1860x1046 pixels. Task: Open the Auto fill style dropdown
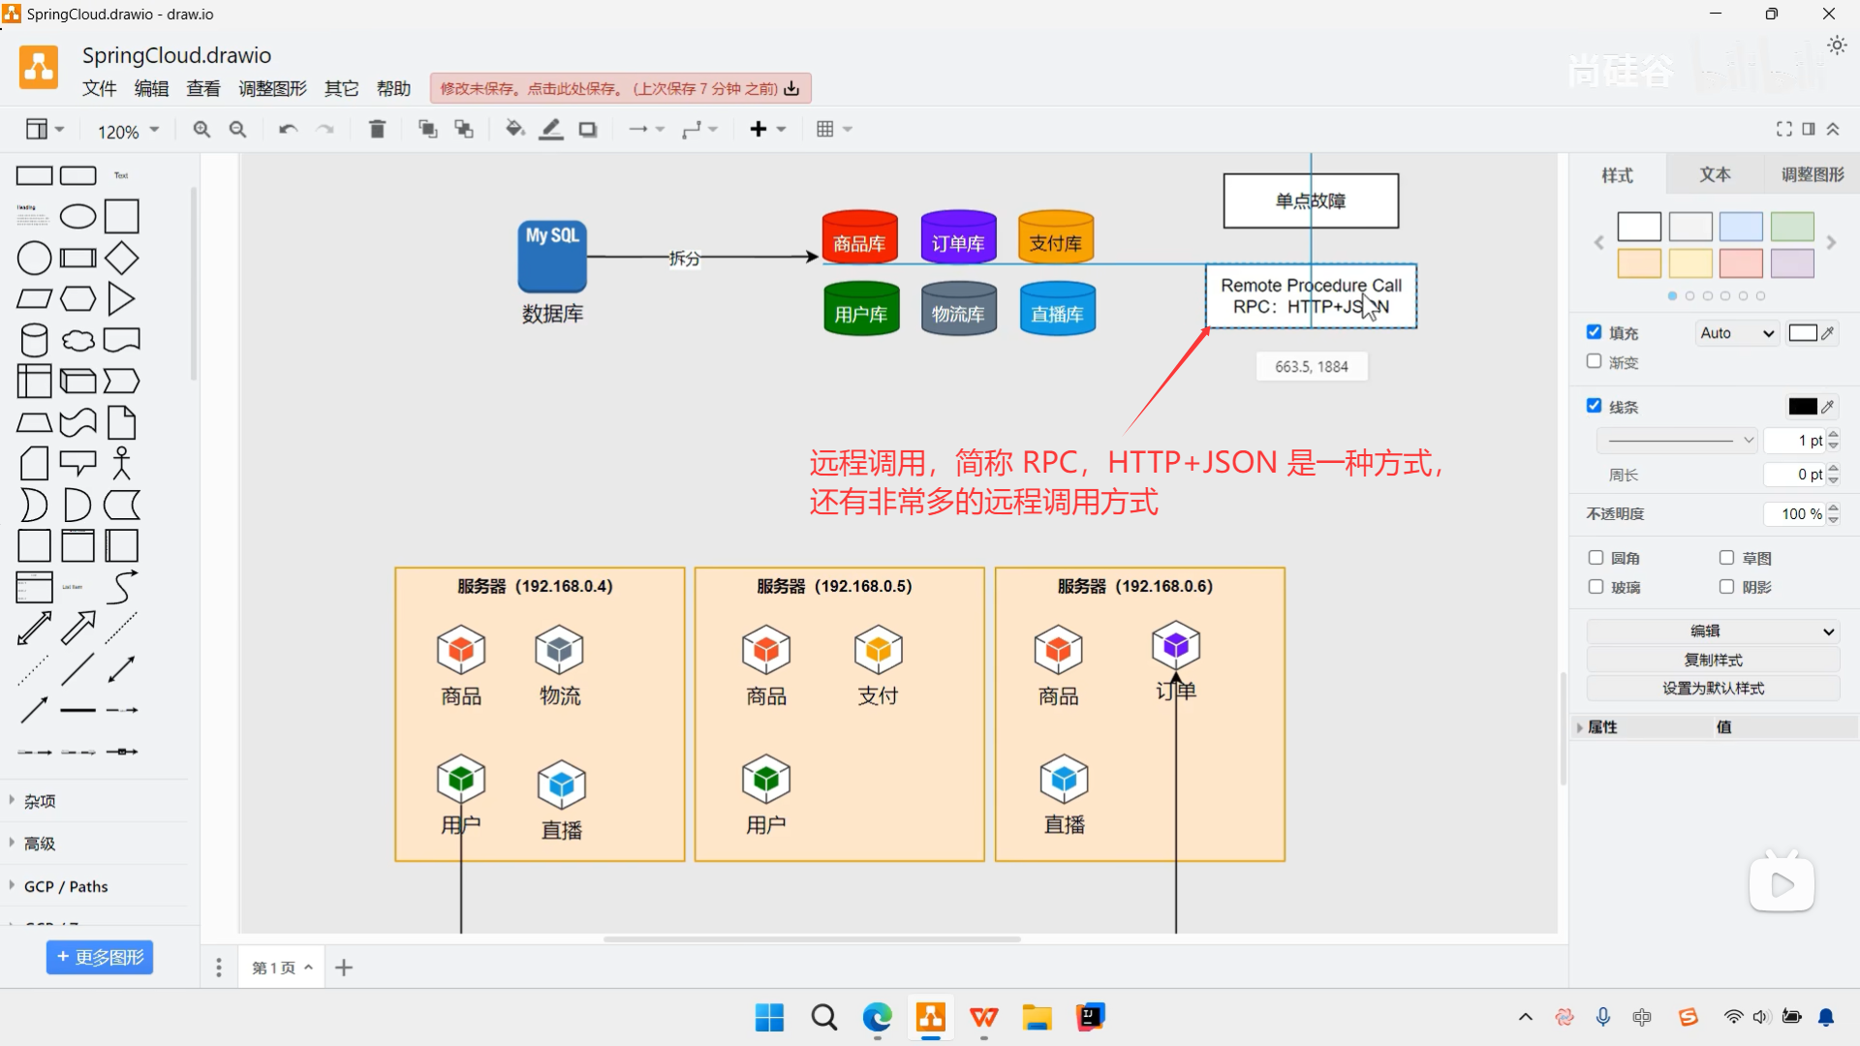click(x=1736, y=332)
